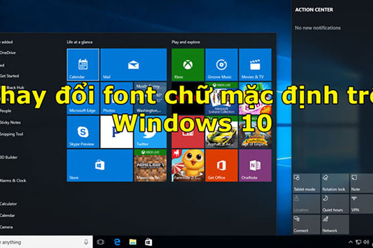Image resolution: width=373 pixels, height=248 pixels.
Task: Toggle Rotation lock quick action
Action: point(335,183)
